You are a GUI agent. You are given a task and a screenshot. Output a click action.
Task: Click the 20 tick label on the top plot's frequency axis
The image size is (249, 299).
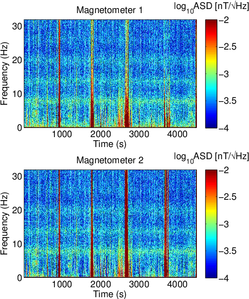(17, 60)
